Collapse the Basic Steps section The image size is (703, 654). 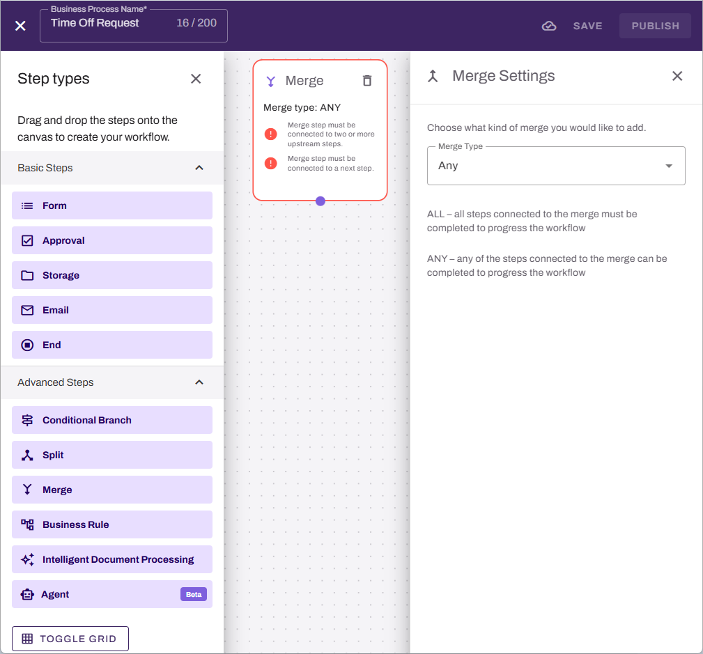[199, 168]
